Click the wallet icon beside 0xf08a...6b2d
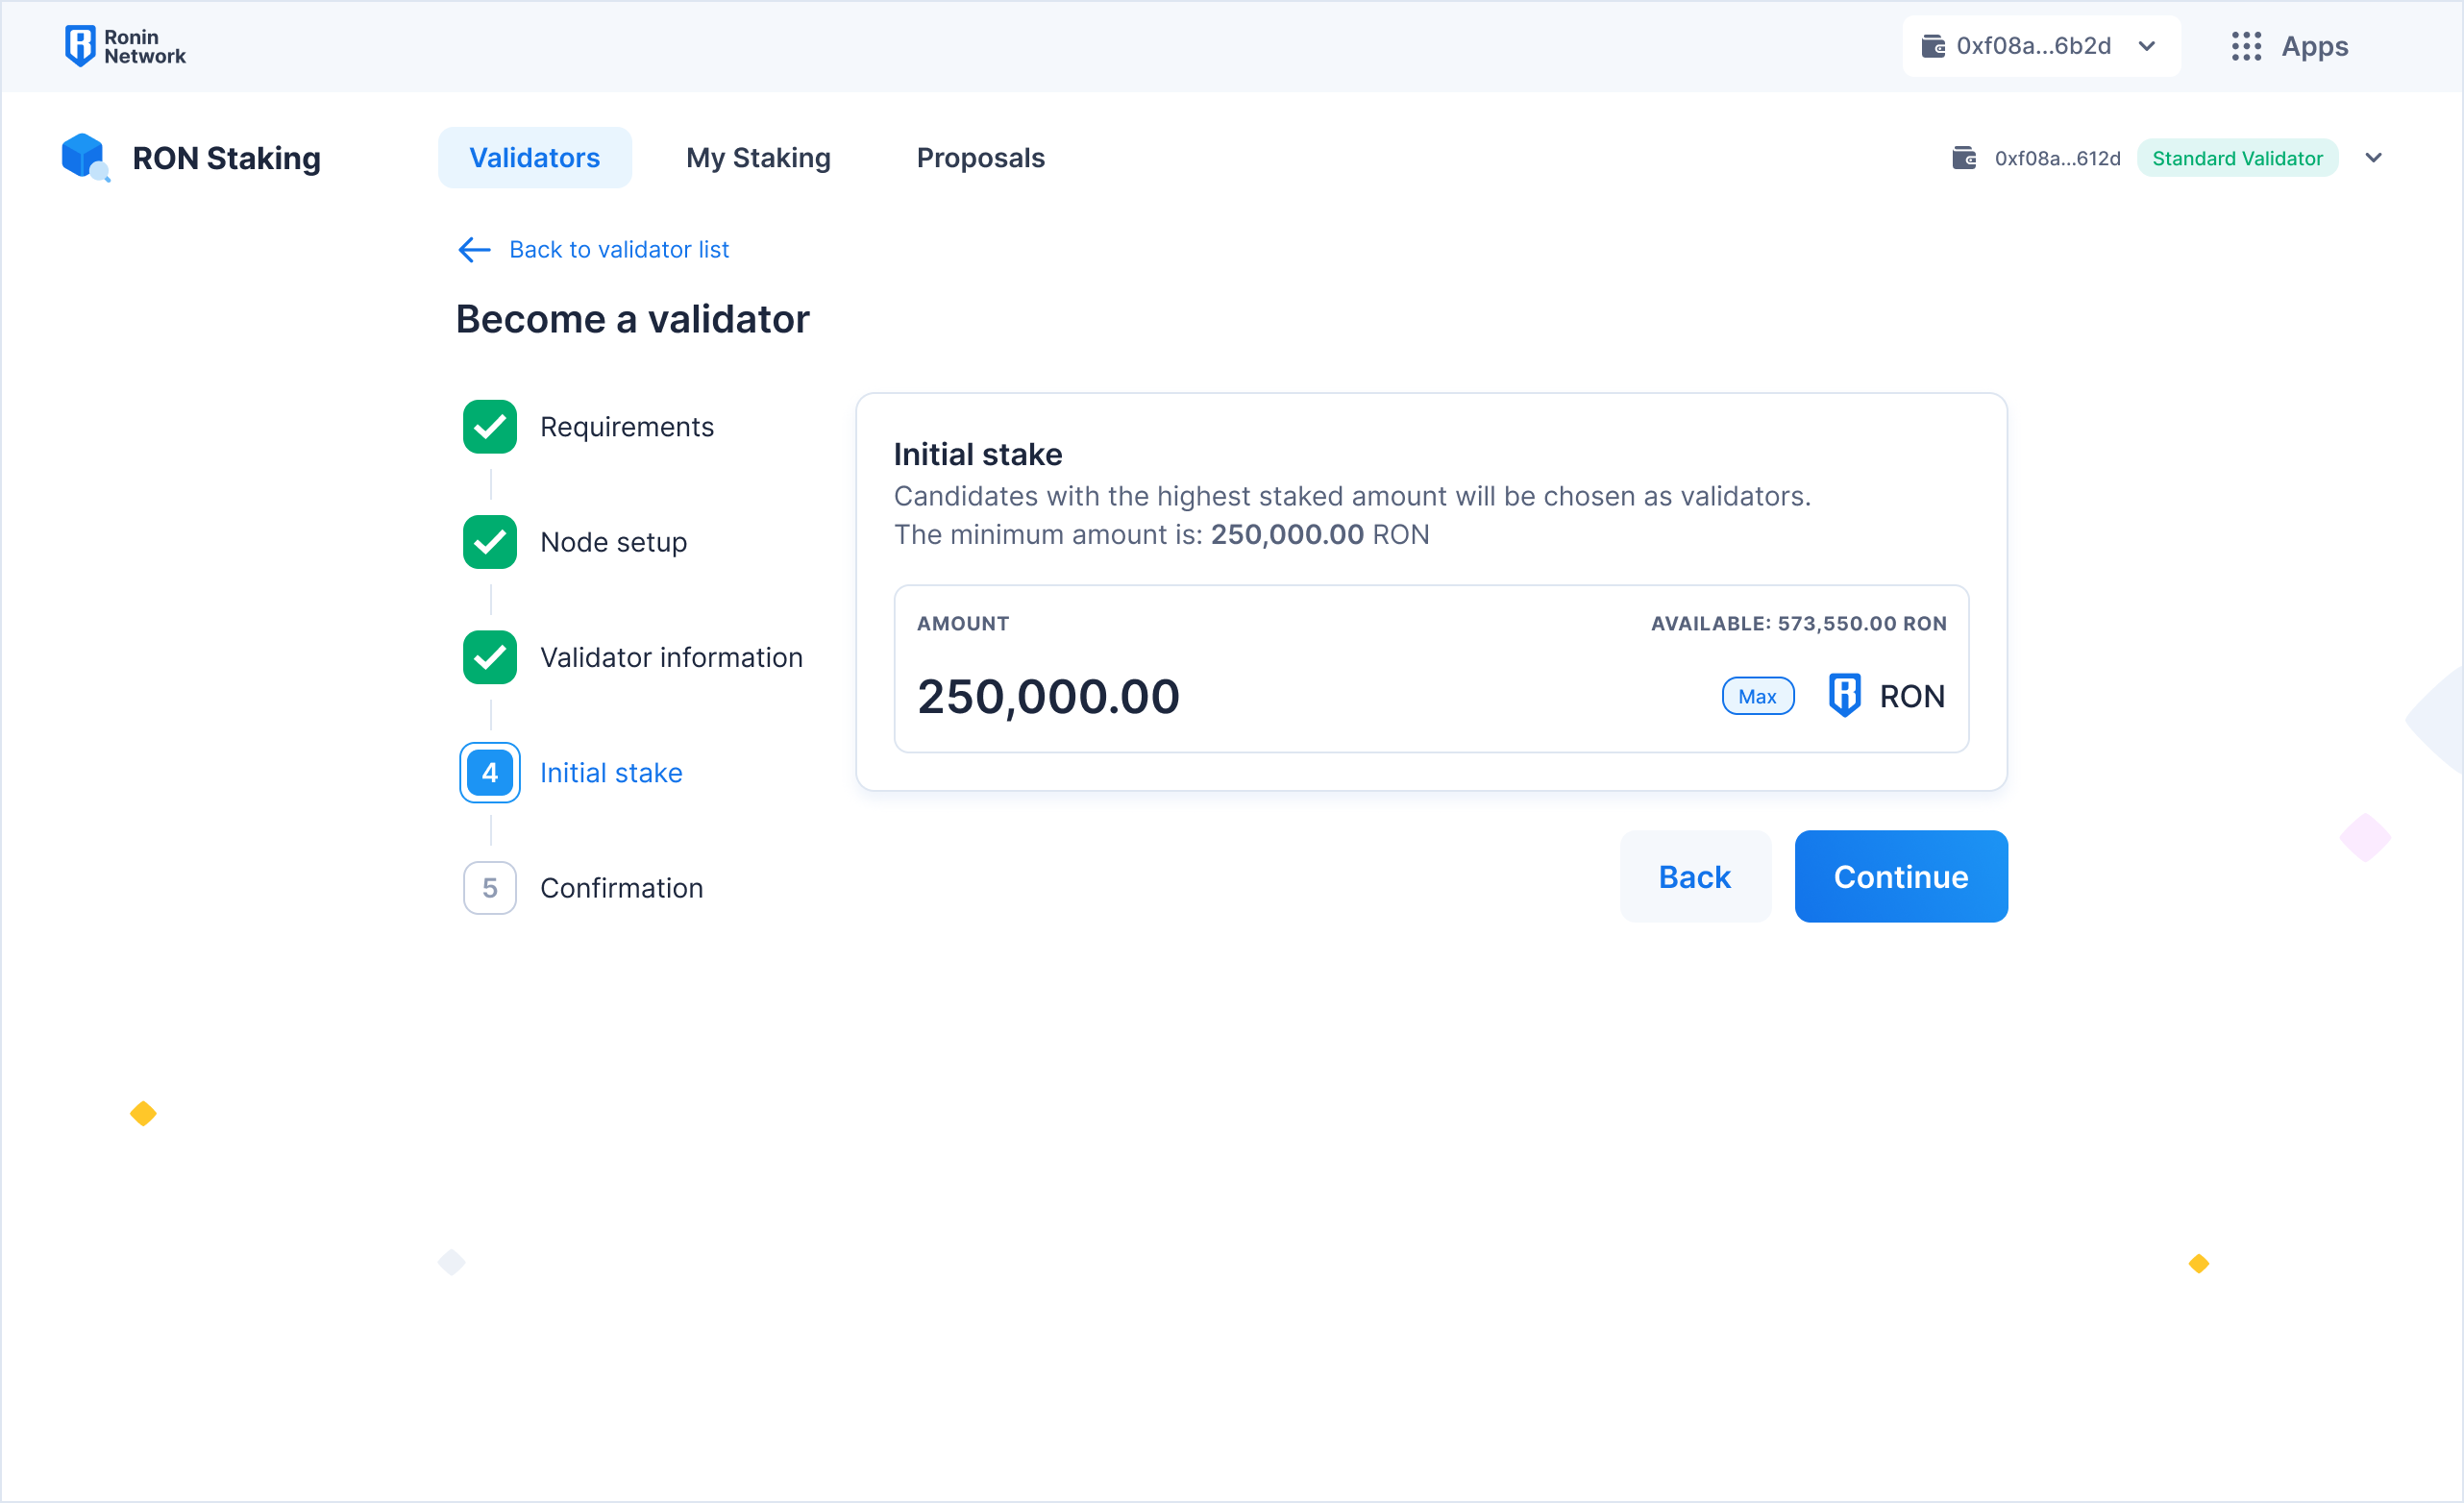This screenshot has height=1503, width=2464. click(1933, 46)
